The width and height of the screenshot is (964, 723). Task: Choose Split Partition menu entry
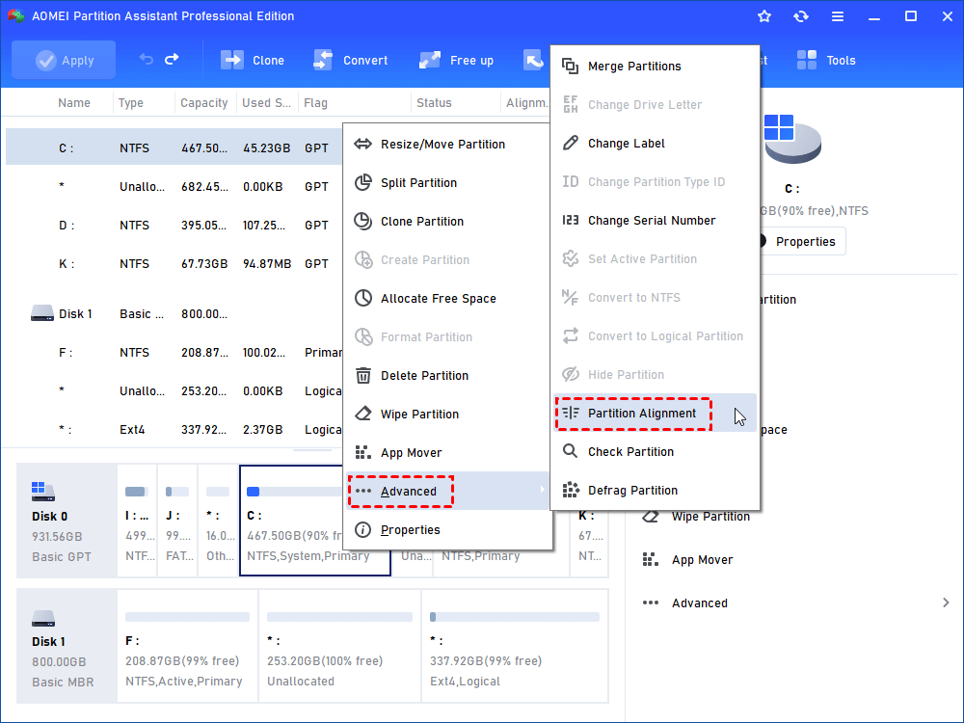[447, 182]
